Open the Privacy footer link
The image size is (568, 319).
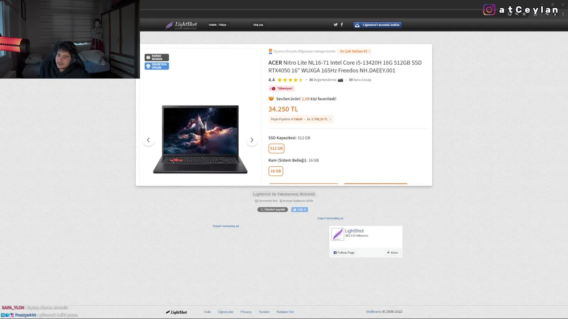(x=246, y=312)
